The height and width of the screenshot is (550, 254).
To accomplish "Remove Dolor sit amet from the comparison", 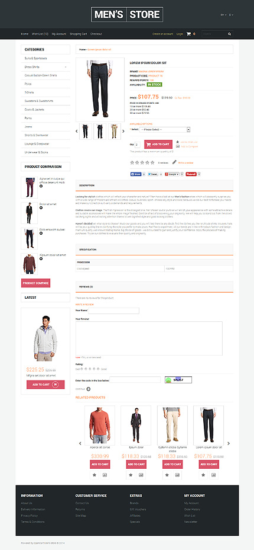I will pos(41,207).
